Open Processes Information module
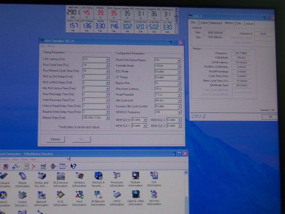 117,179
